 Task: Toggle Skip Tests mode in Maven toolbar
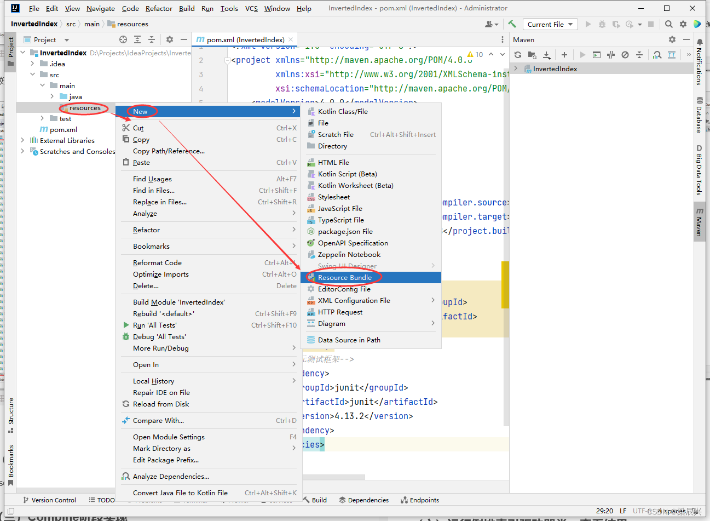(625, 55)
